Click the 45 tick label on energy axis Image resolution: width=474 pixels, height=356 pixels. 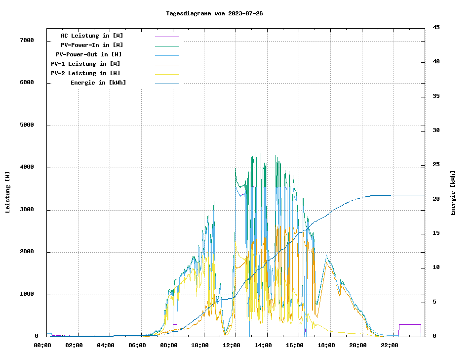point(436,27)
